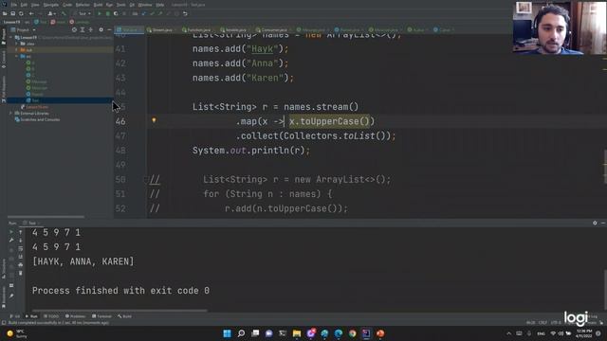Collapse the src folder

[17, 56]
